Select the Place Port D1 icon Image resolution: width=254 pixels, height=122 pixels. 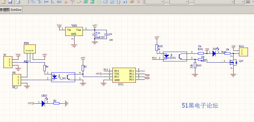click(132, 2)
